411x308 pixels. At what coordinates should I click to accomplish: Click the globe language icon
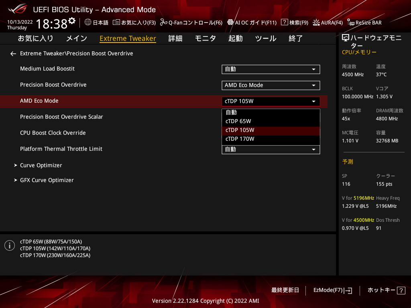coord(88,22)
